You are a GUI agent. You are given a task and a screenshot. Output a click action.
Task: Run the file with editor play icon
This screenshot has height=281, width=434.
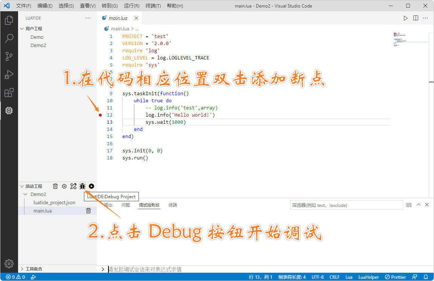(405, 18)
